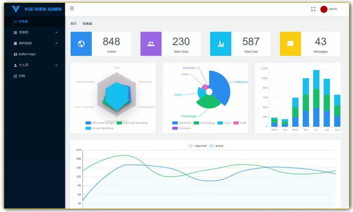Click the Messages card envelope icon
This screenshot has width=353, height=212.
point(290,44)
